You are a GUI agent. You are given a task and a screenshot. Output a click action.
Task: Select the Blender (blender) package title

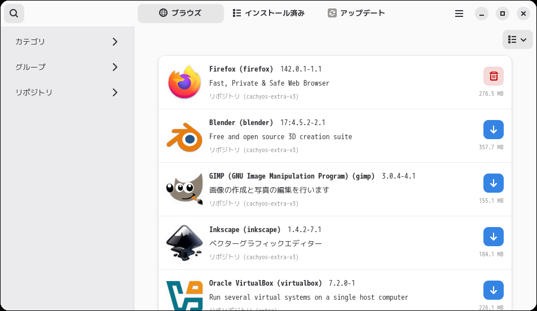(x=241, y=122)
